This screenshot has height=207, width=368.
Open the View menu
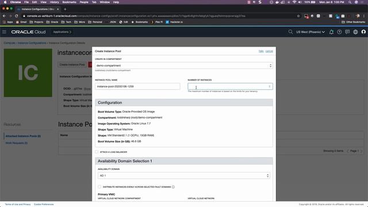click(44, 2)
